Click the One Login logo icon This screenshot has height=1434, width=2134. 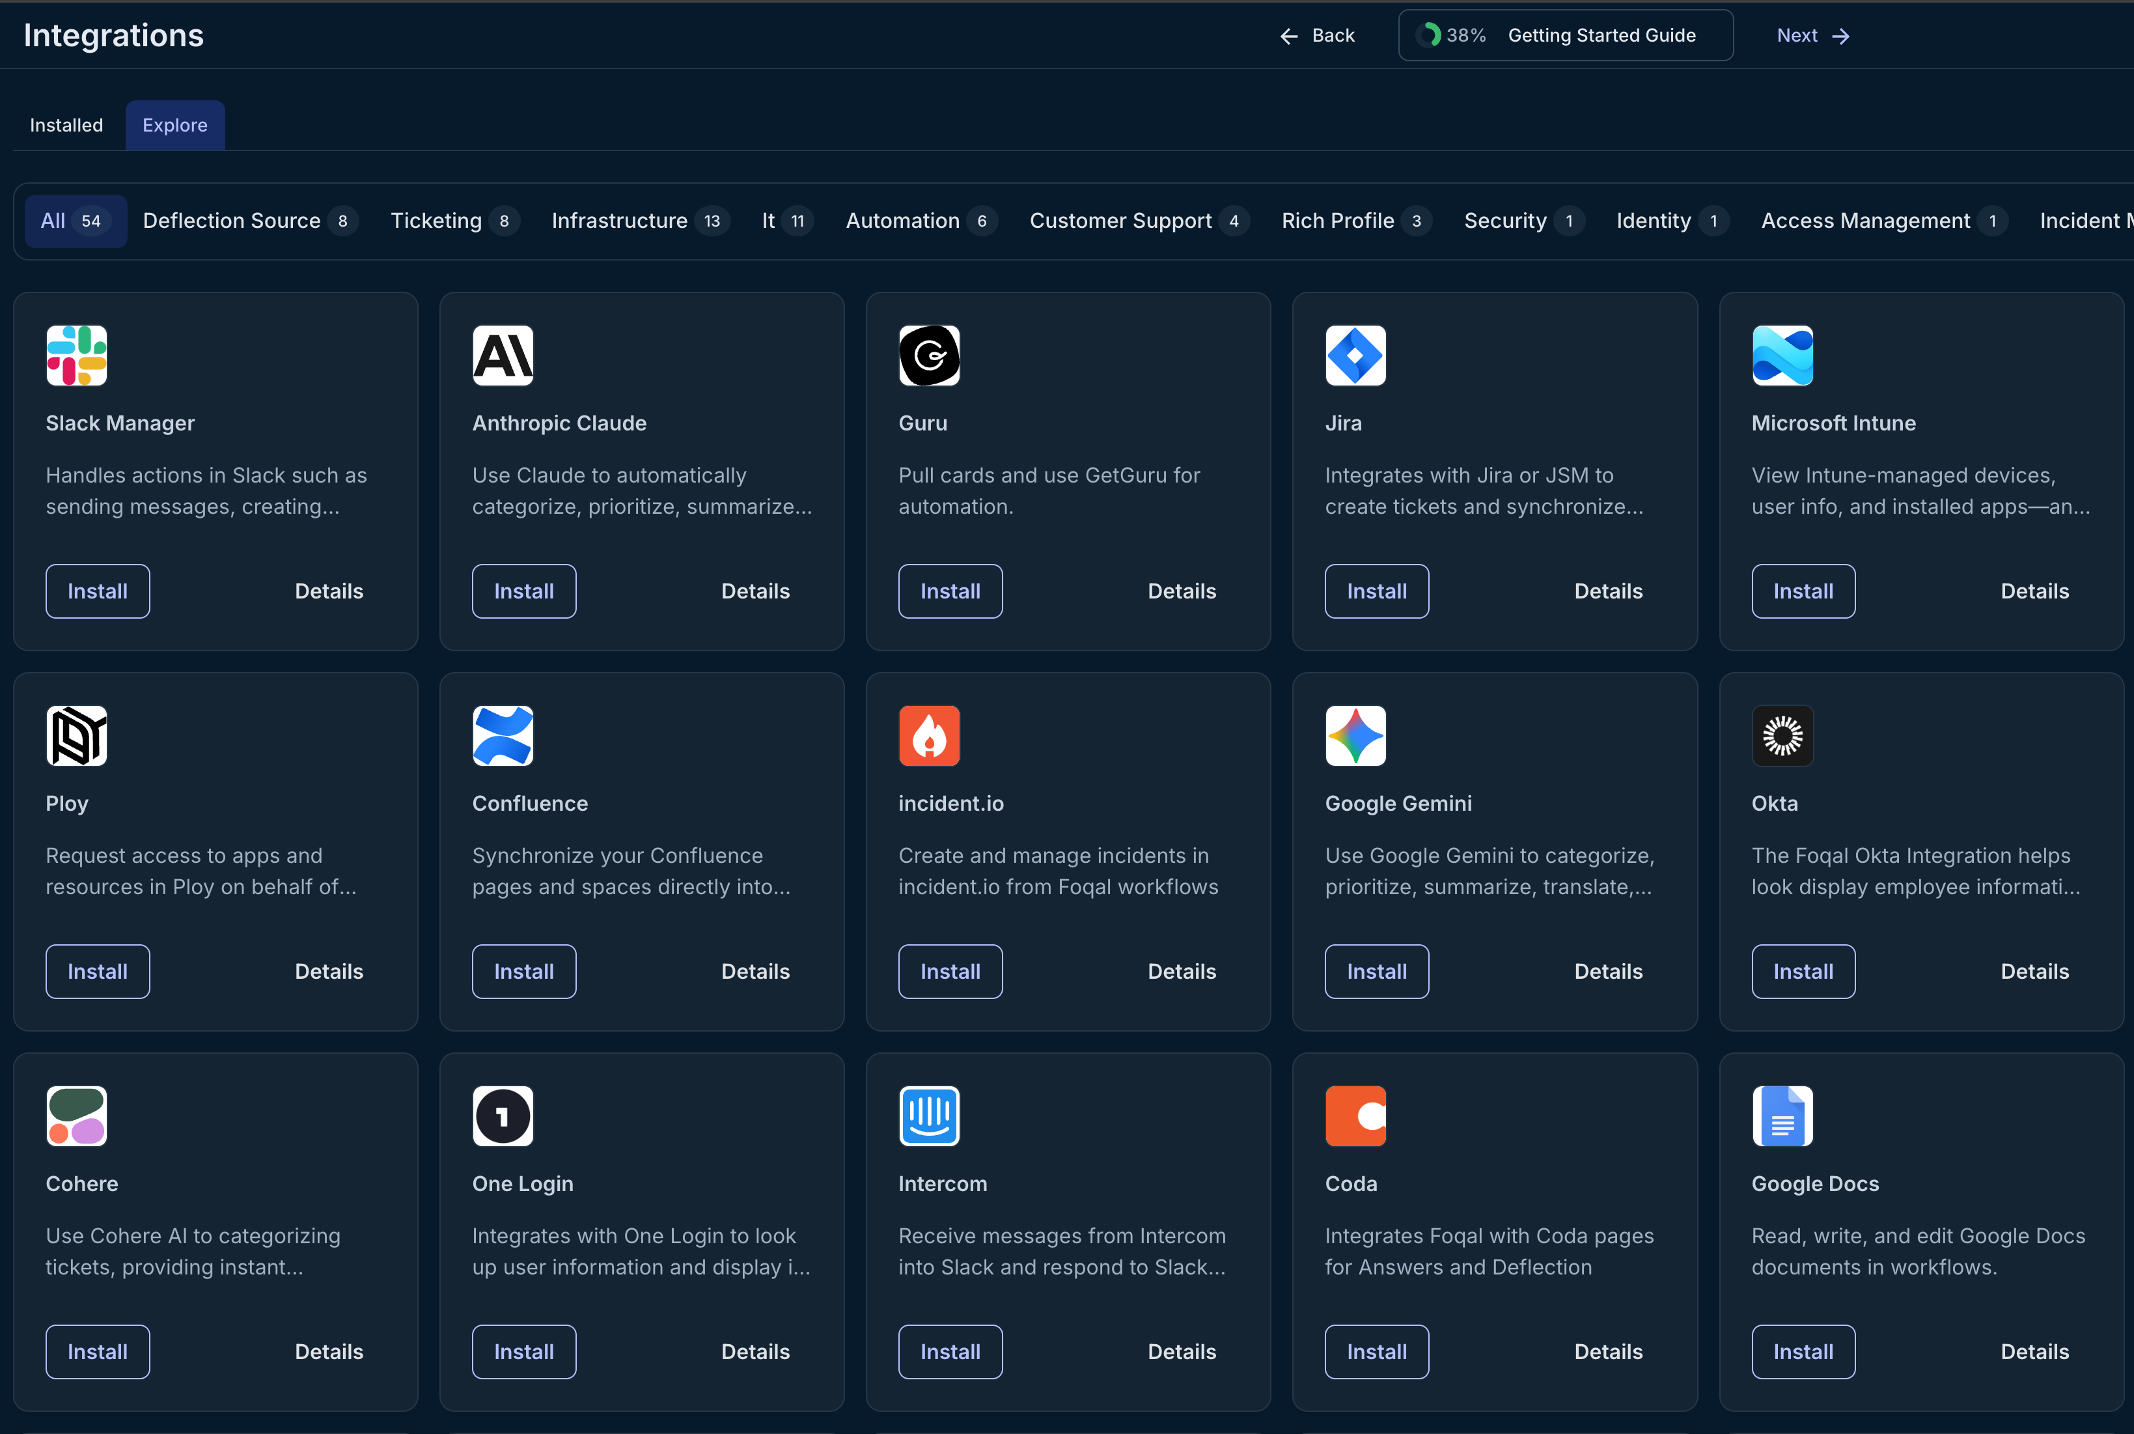[x=503, y=1117]
